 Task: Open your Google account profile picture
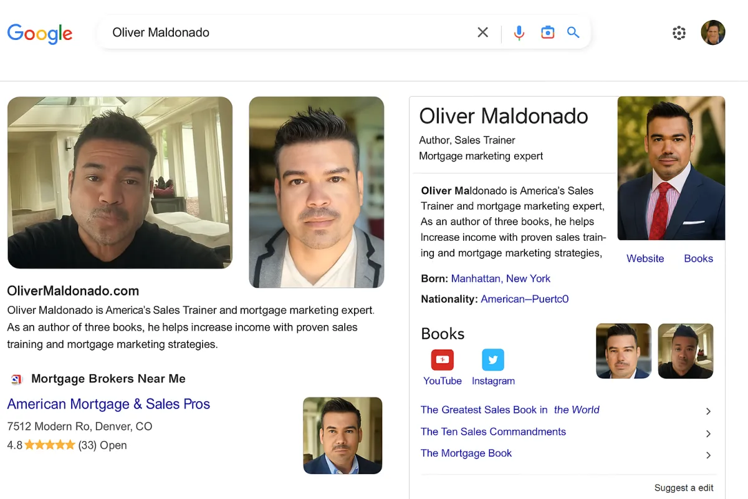point(713,32)
